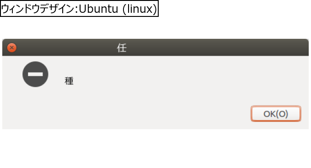Close the dialog with the red X

tap(12, 47)
